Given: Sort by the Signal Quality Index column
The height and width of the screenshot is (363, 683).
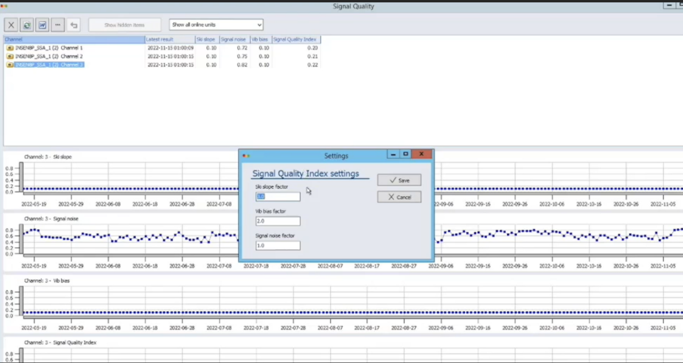Looking at the screenshot, I should 296,39.
